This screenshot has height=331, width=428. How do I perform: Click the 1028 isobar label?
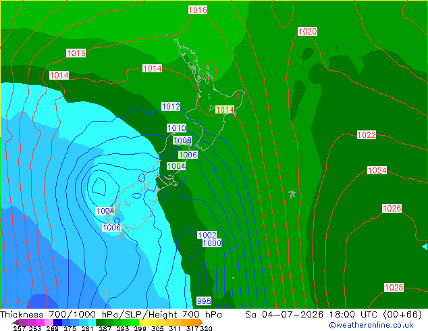[394, 287]
